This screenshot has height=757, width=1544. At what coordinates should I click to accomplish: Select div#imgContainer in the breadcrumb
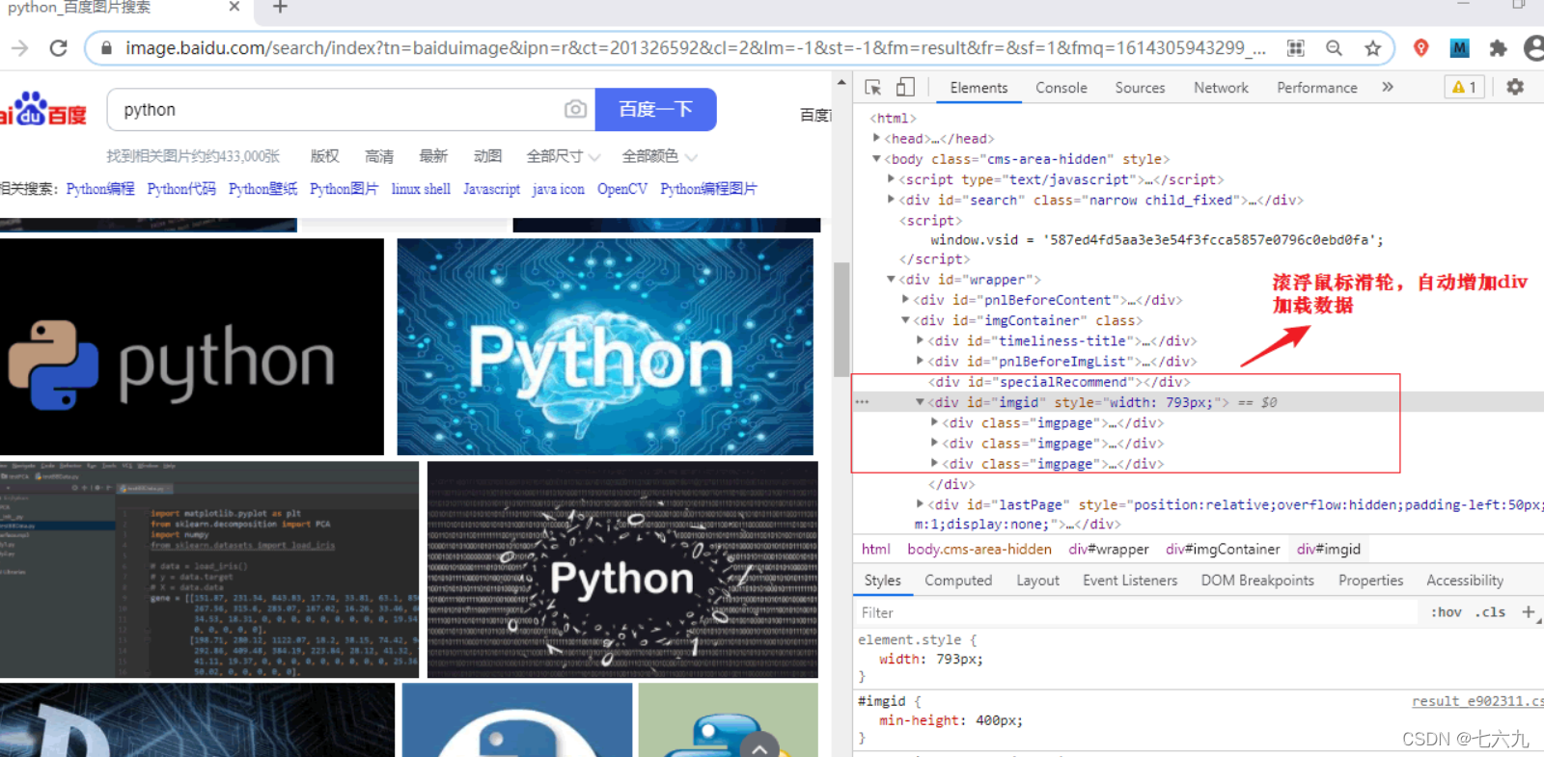[1223, 549]
